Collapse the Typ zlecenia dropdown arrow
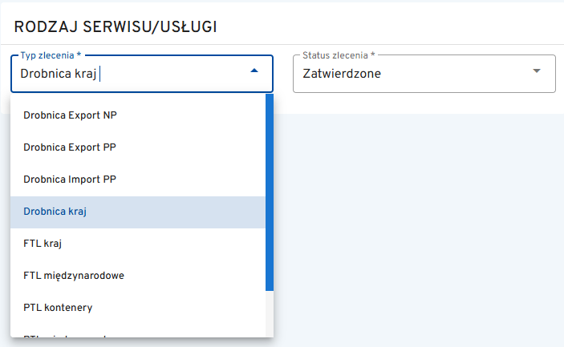Screen dimensions: 564x347 [x=254, y=71]
